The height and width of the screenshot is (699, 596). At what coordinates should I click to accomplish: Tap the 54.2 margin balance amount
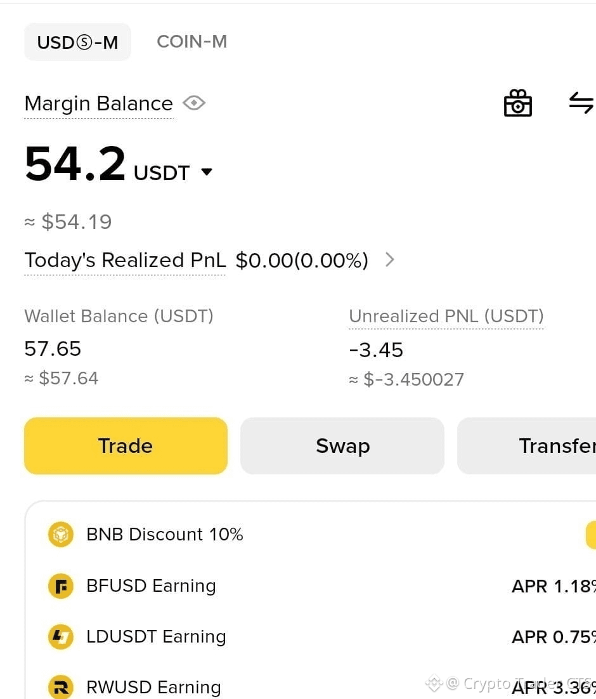[75, 164]
